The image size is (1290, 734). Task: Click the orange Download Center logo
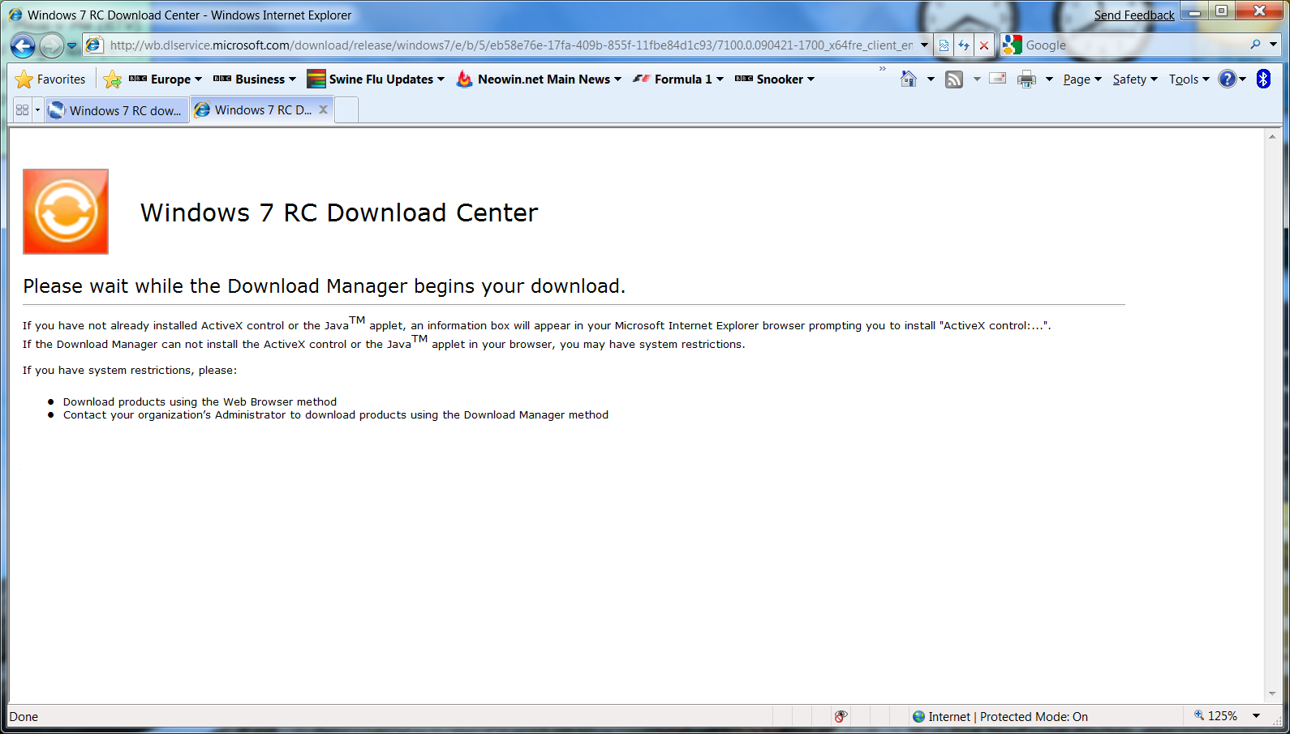(x=66, y=212)
